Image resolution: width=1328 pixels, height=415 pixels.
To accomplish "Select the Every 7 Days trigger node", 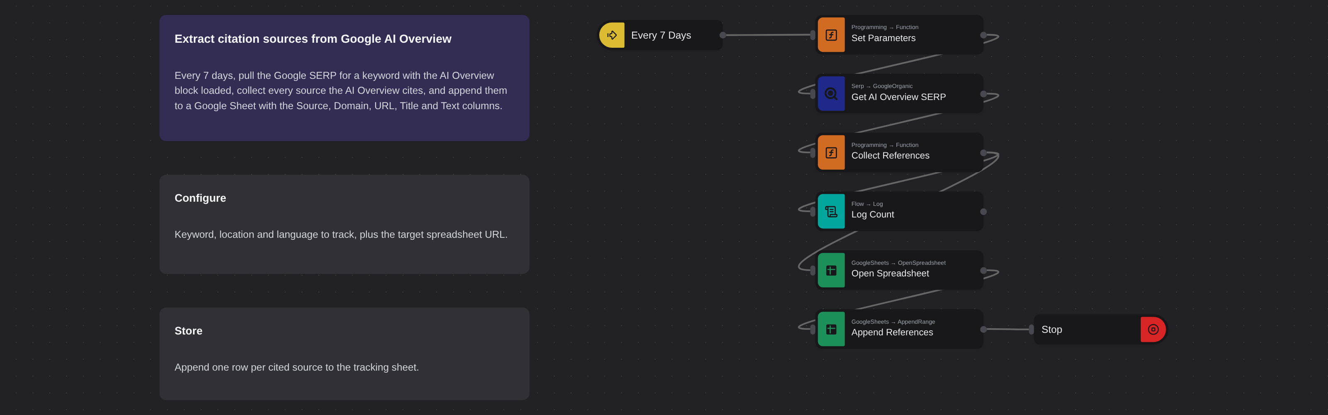I will (660, 35).
